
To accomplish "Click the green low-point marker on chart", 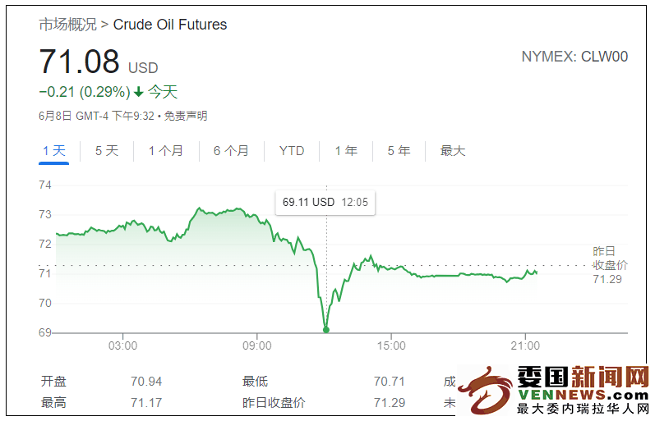I will tap(326, 330).
